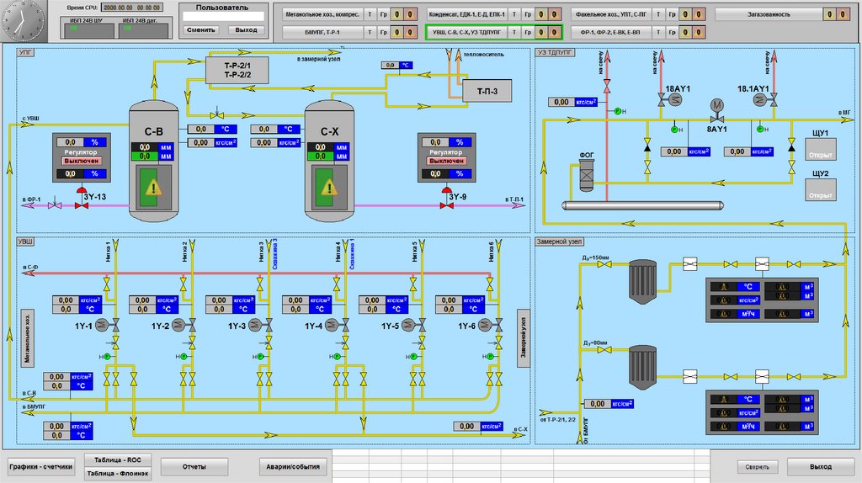Select motorized valve 8АУ1

(x=717, y=106)
